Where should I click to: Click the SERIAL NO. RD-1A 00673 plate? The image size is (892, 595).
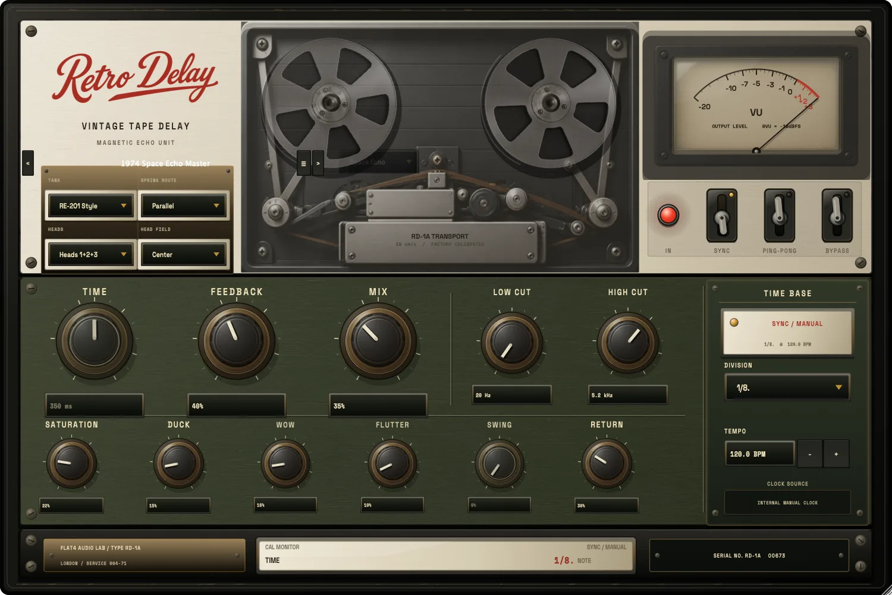749,556
